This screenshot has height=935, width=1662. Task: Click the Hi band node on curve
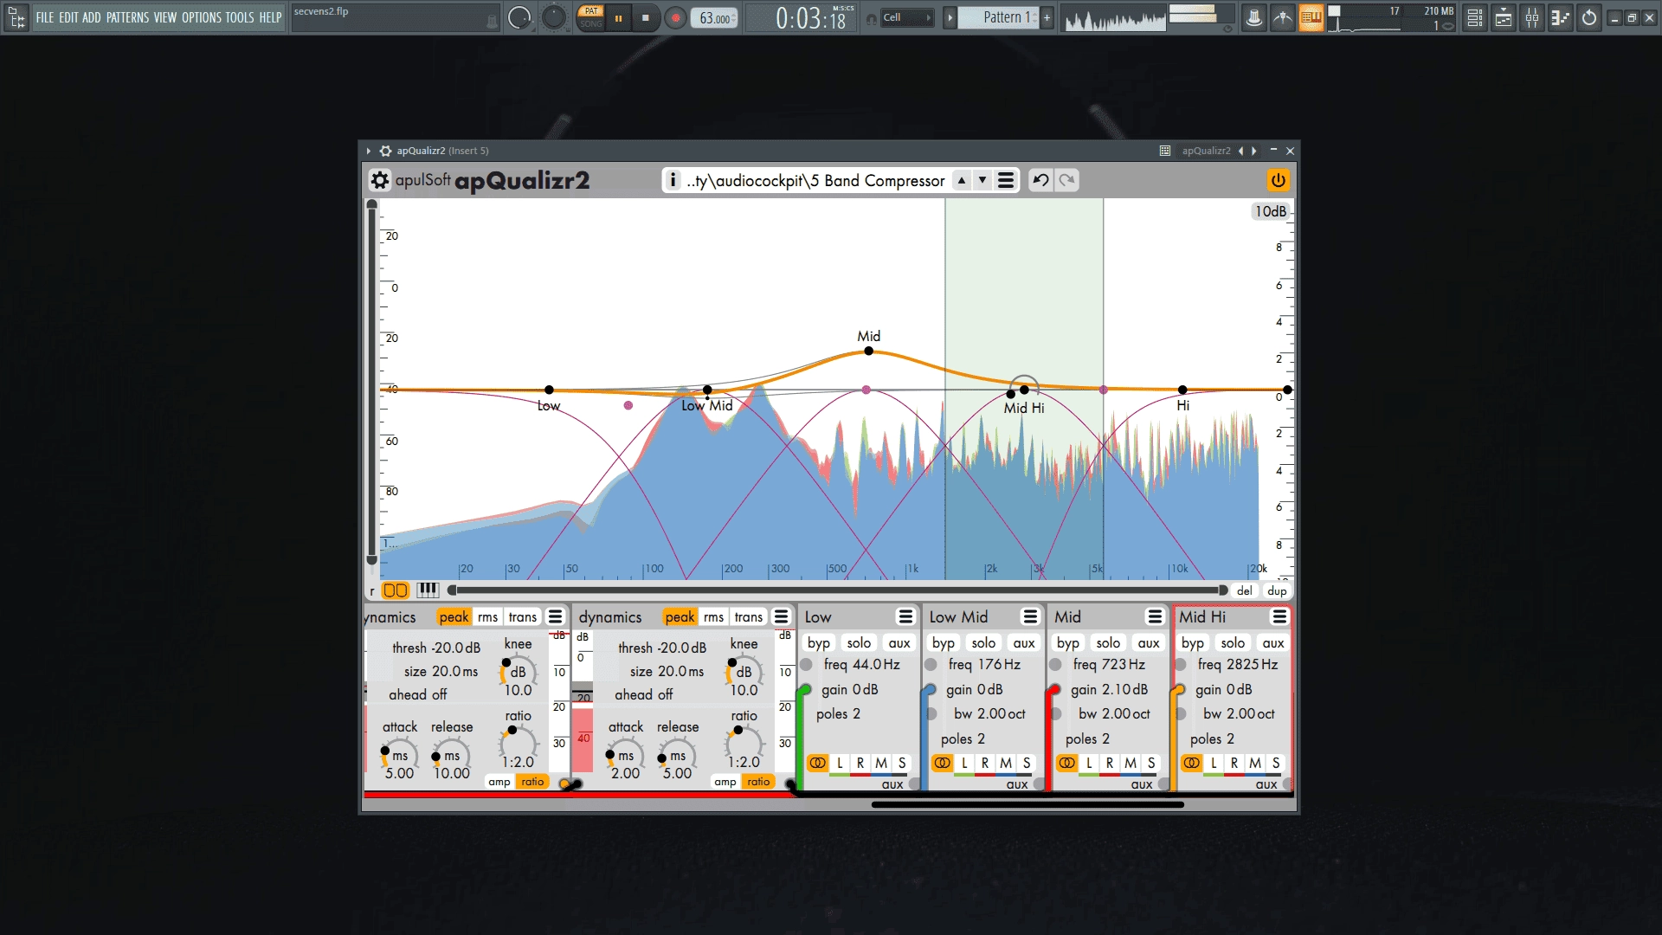pos(1182,390)
